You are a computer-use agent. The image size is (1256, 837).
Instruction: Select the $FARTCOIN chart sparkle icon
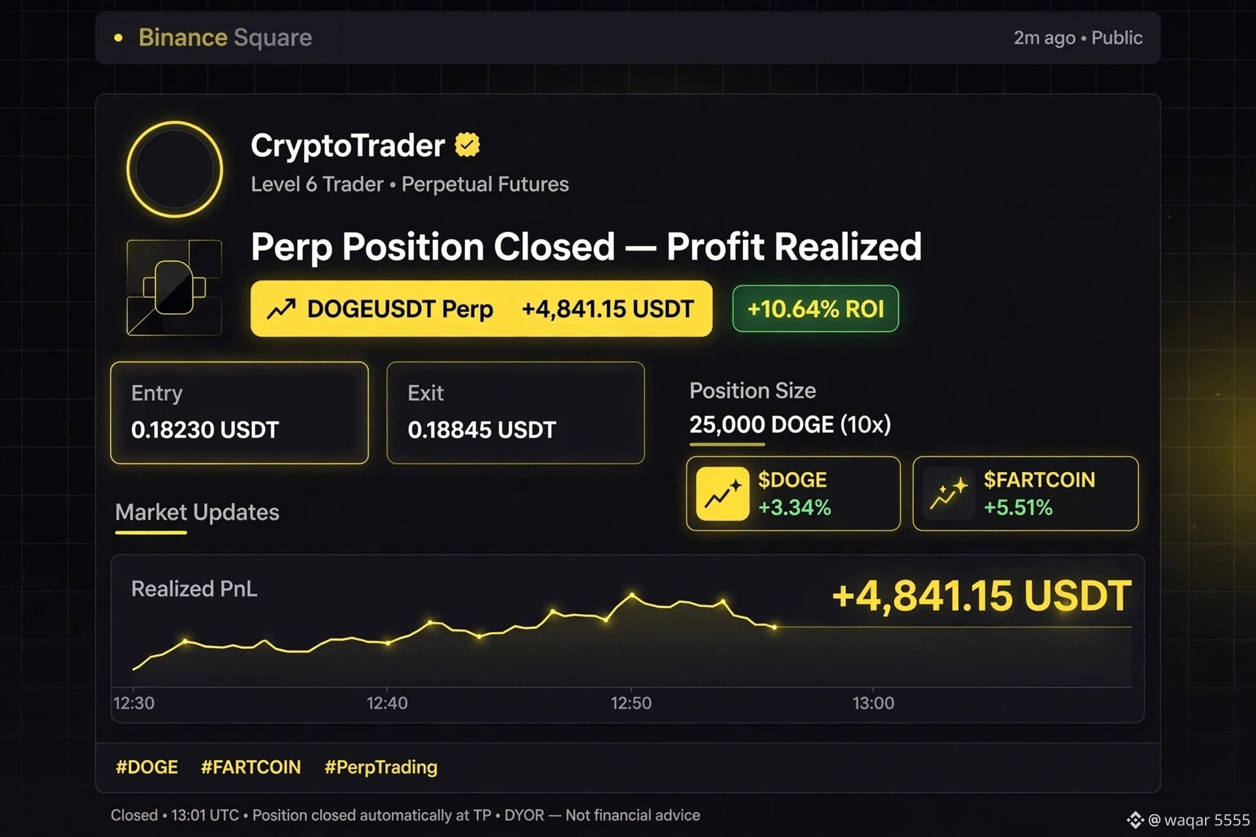tap(949, 494)
